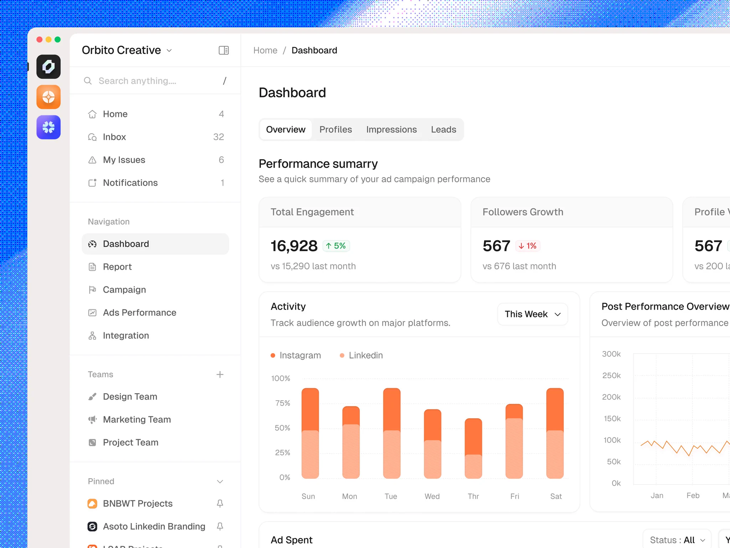Image resolution: width=730 pixels, height=548 pixels.
Task: Go to Home in the breadcrumb
Action: pyautogui.click(x=265, y=50)
